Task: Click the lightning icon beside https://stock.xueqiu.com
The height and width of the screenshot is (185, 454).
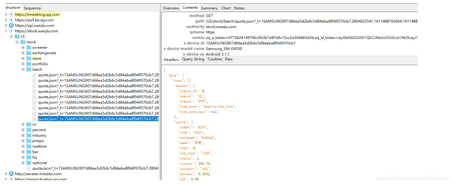Action: tap(11, 31)
